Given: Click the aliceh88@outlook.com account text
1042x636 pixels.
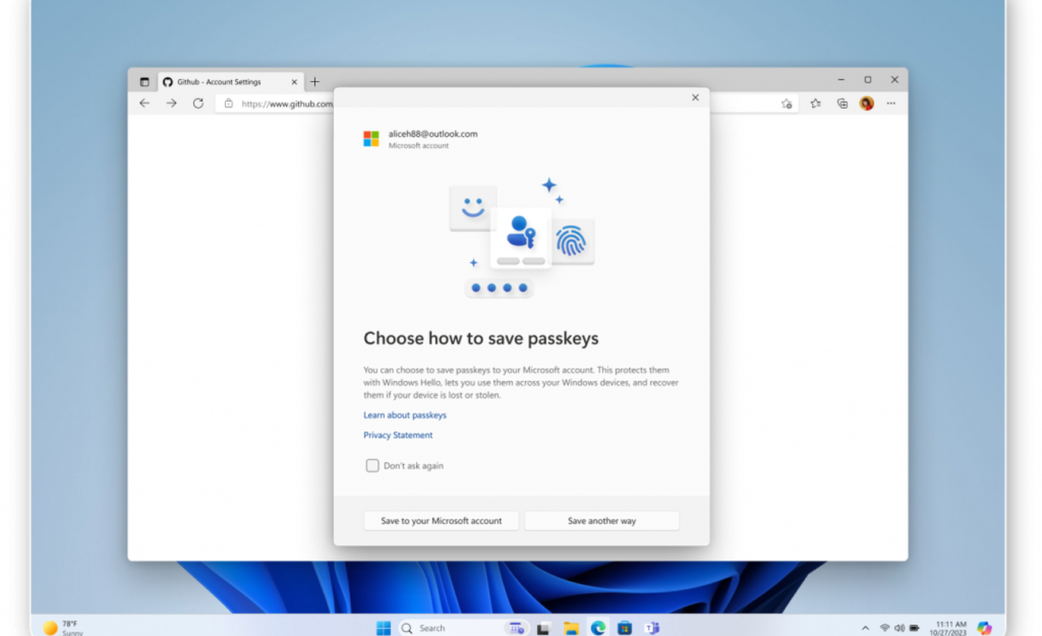Looking at the screenshot, I should (433, 134).
